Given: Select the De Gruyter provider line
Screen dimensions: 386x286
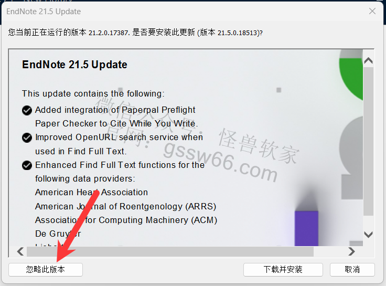Looking at the screenshot, I should [58, 234].
